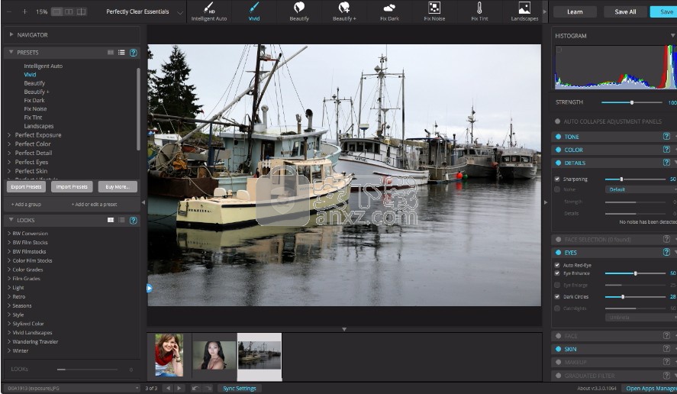677x394 pixels.
Task: Show looks as list view
Action: click(x=122, y=220)
